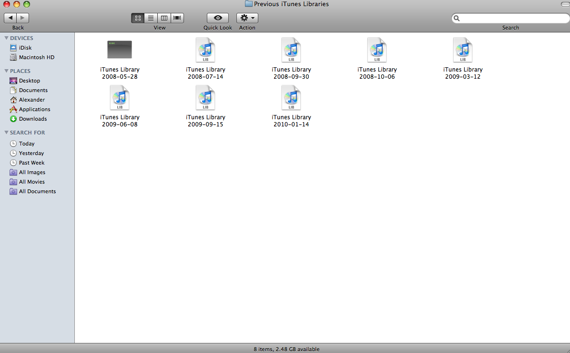Collapse the PLACES section

pos(6,71)
